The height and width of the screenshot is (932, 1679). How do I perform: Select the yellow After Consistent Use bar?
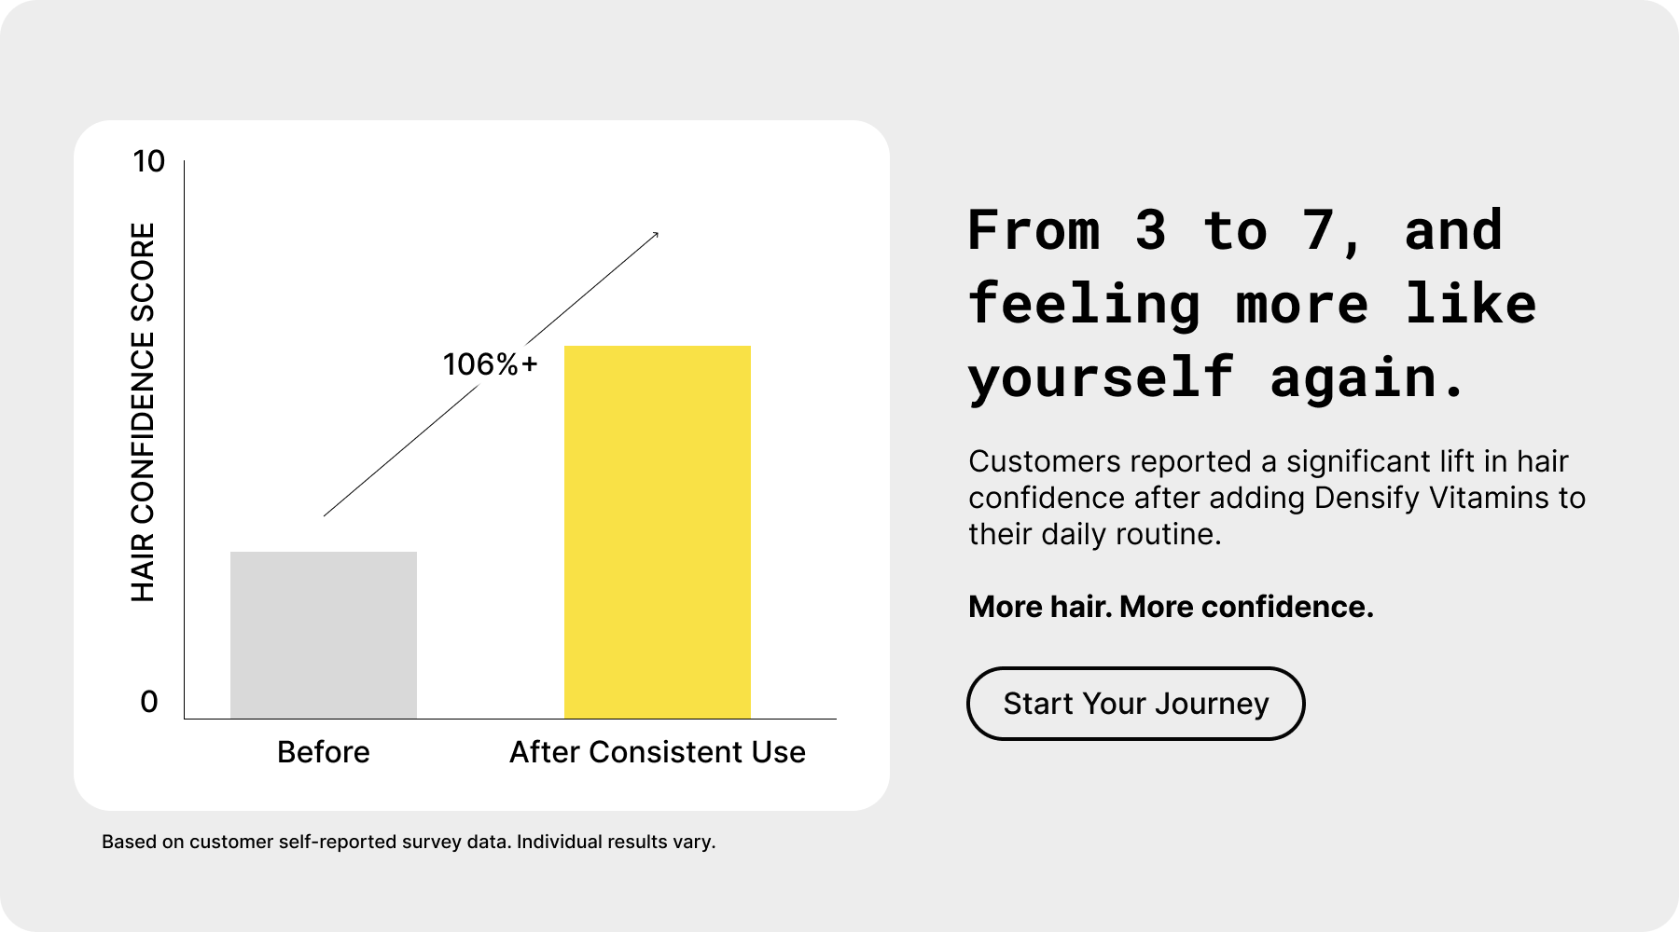point(658,531)
